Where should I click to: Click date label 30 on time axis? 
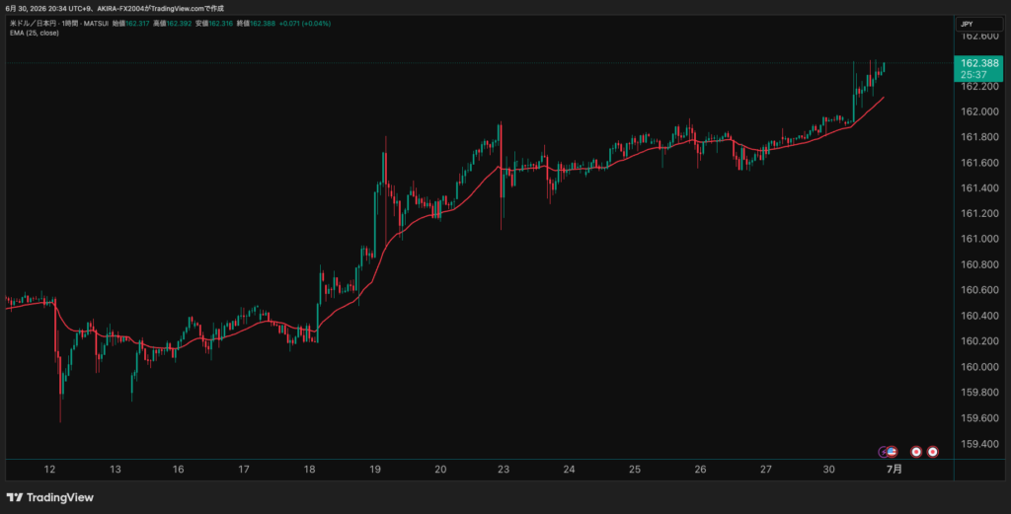click(x=828, y=470)
